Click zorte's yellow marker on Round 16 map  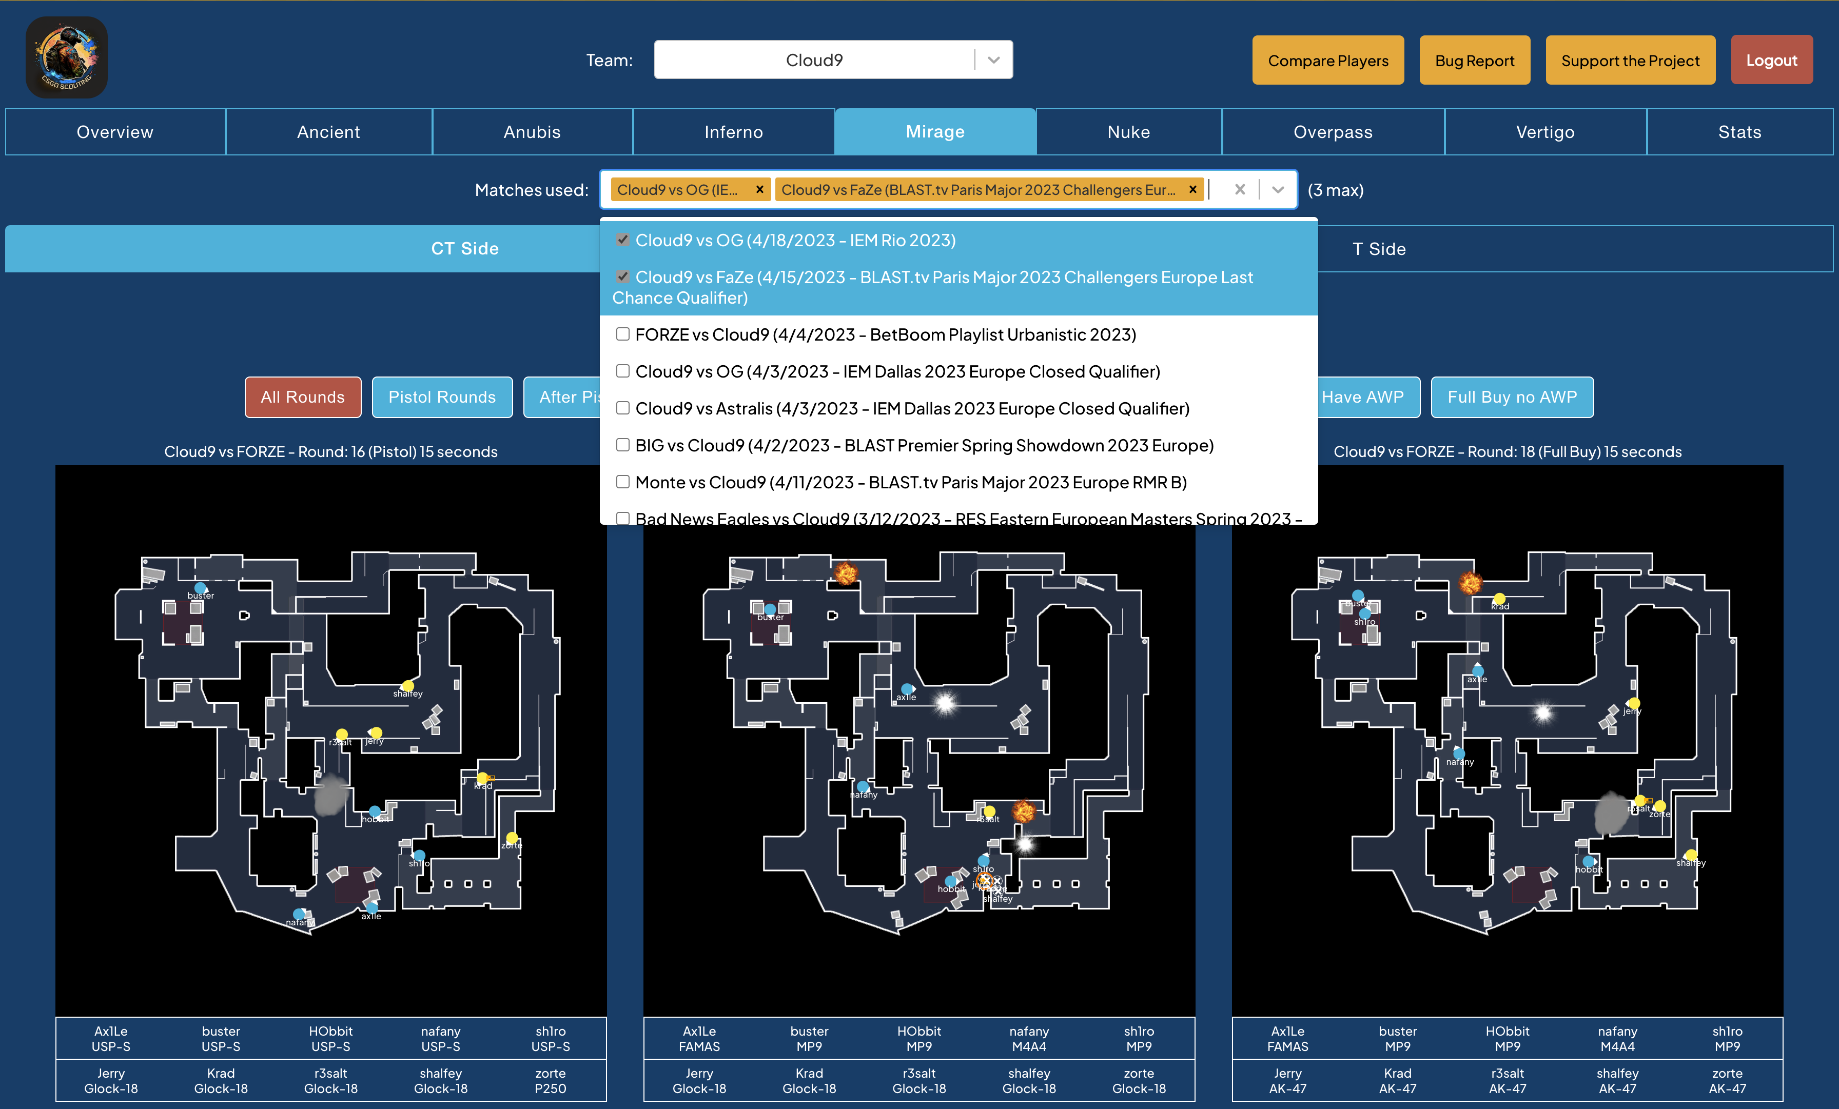[512, 837]
